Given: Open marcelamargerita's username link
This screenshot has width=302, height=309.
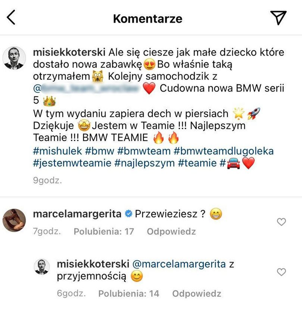Looking at the screenshot, I should point(77,214).
